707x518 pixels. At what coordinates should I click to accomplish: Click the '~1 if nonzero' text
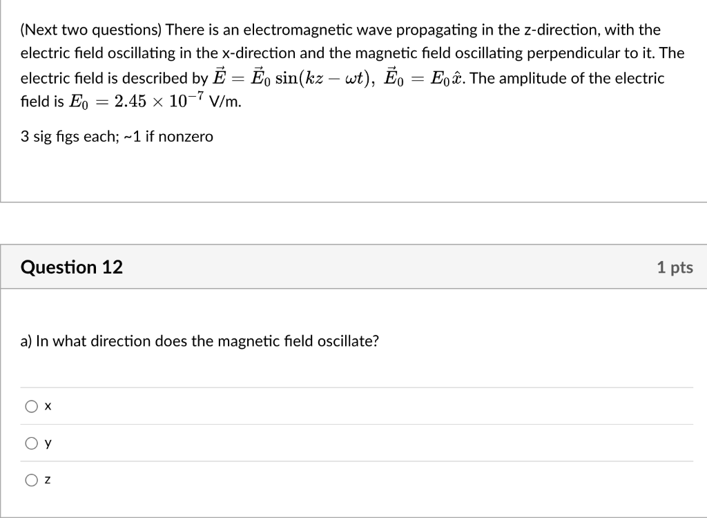[168, 136]
